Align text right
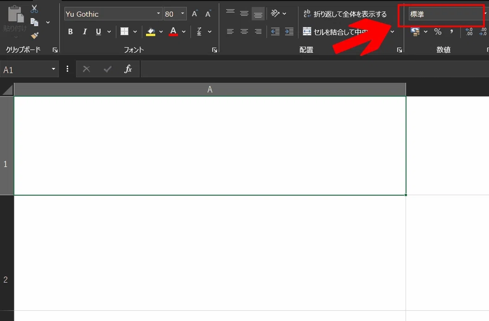 click(x=258, y=31)
